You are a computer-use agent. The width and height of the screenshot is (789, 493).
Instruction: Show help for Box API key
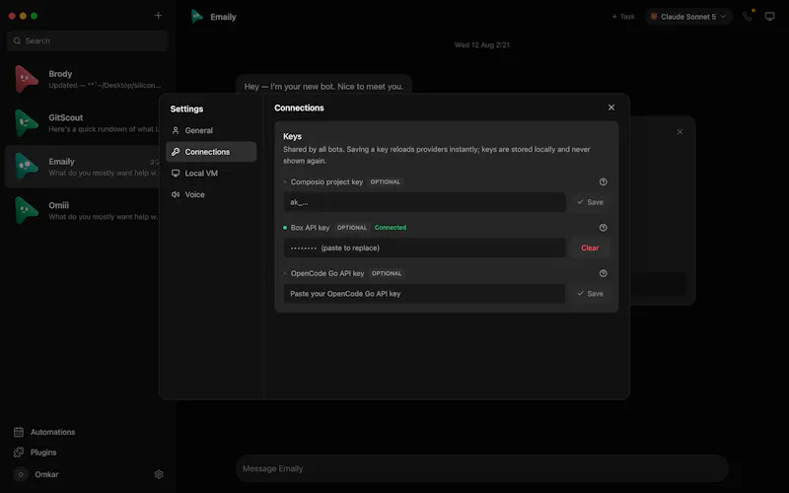[603, 228]
